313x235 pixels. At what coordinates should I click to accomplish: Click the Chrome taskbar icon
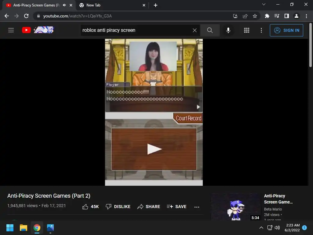point(37,228)
